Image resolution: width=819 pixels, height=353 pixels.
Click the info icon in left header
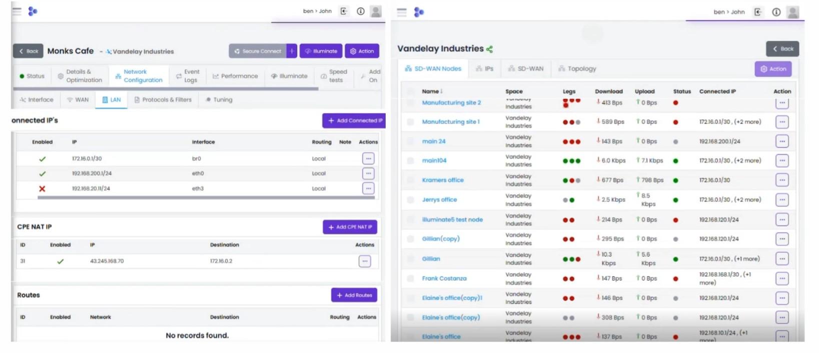(360, 11)
